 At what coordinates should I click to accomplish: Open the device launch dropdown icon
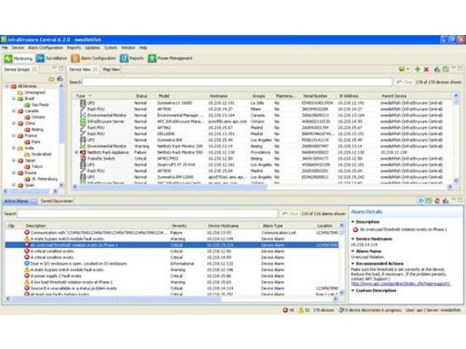pos(404,69)
